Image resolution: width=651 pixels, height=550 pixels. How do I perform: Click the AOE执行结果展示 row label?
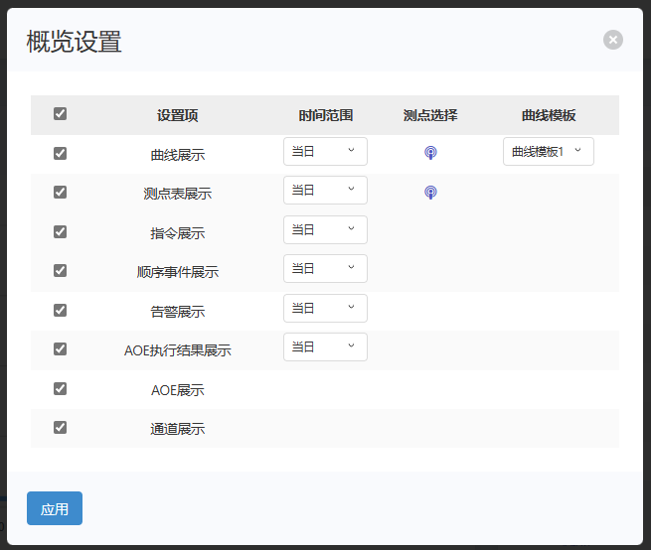click(177, 350)
